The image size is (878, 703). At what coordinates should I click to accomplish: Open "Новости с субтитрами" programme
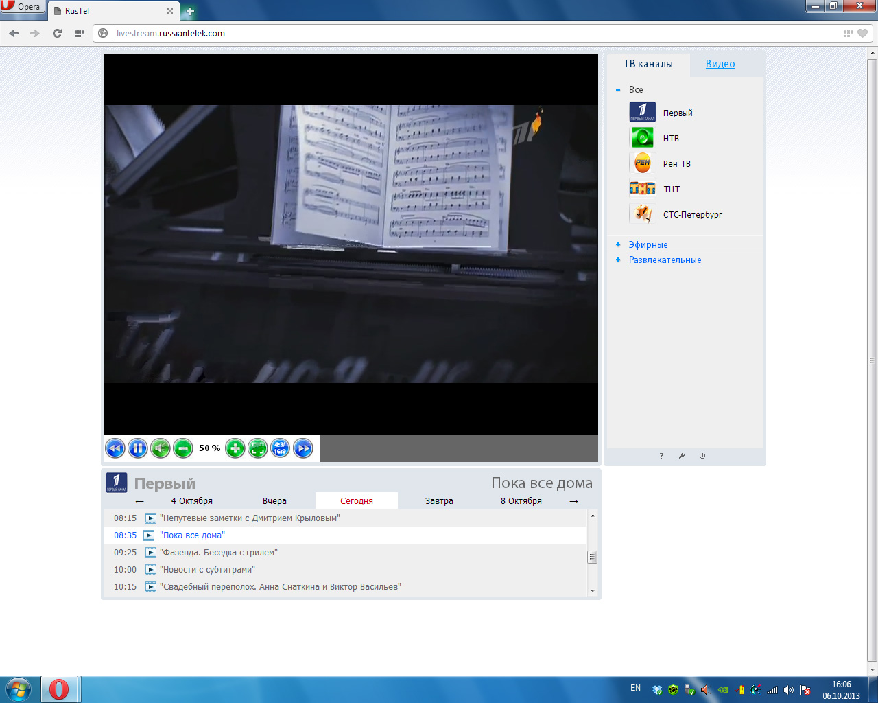coord(208,570)
